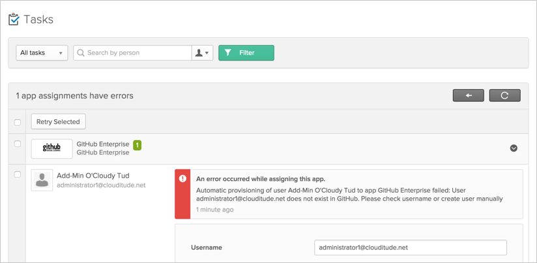Tick the select-all checkbox beside Retry Selected
This screenshot has height=263, width=537.
18,122
